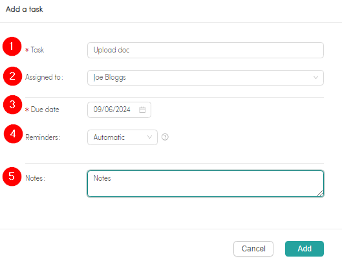Click the Add button

pyautogui.click(x=305, y=249)
